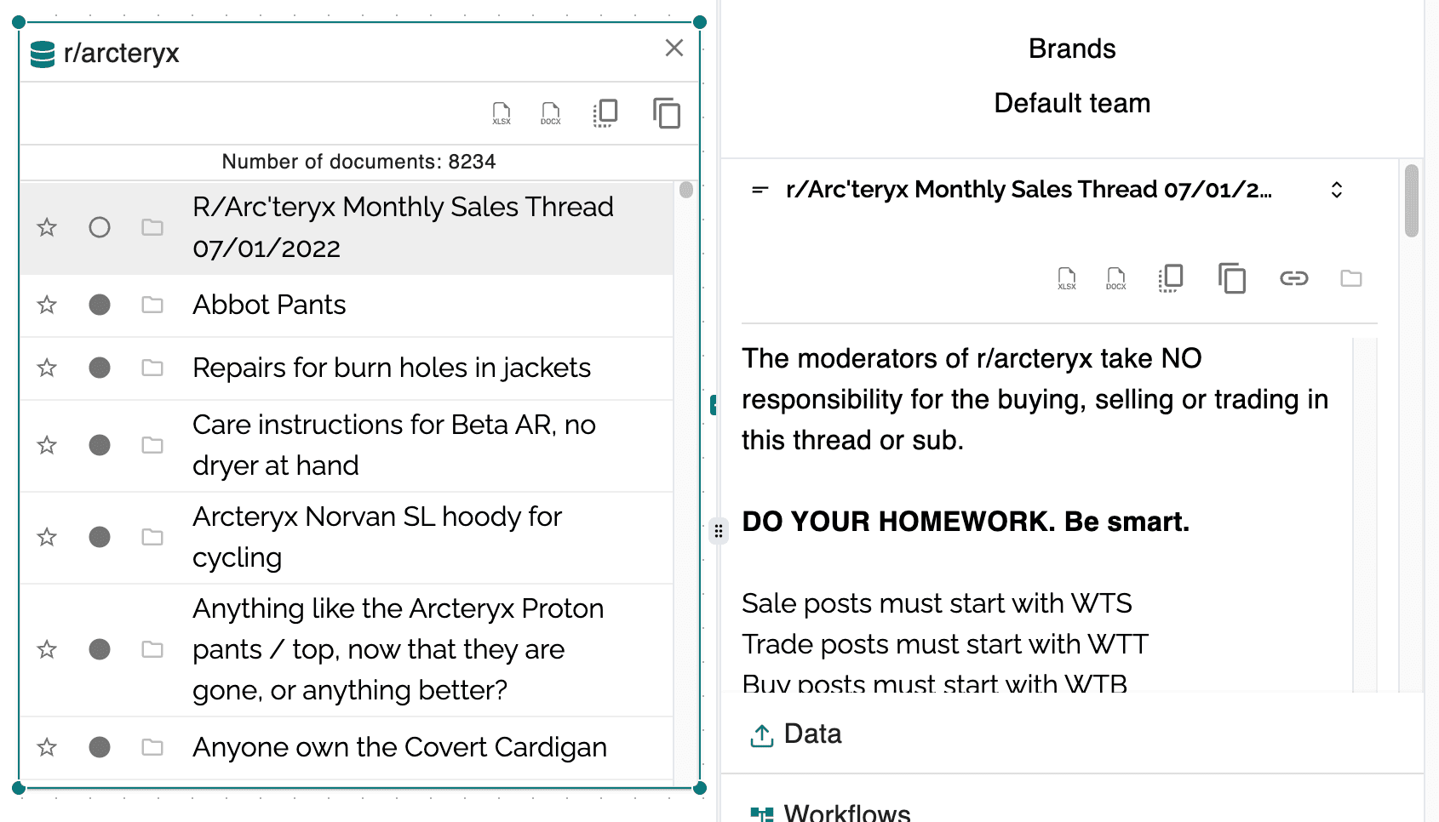Image resolution: width=1439 pixels, height=822 pixels.
Task: Export open document as XLSX
Action: [x=1067, y=278]
